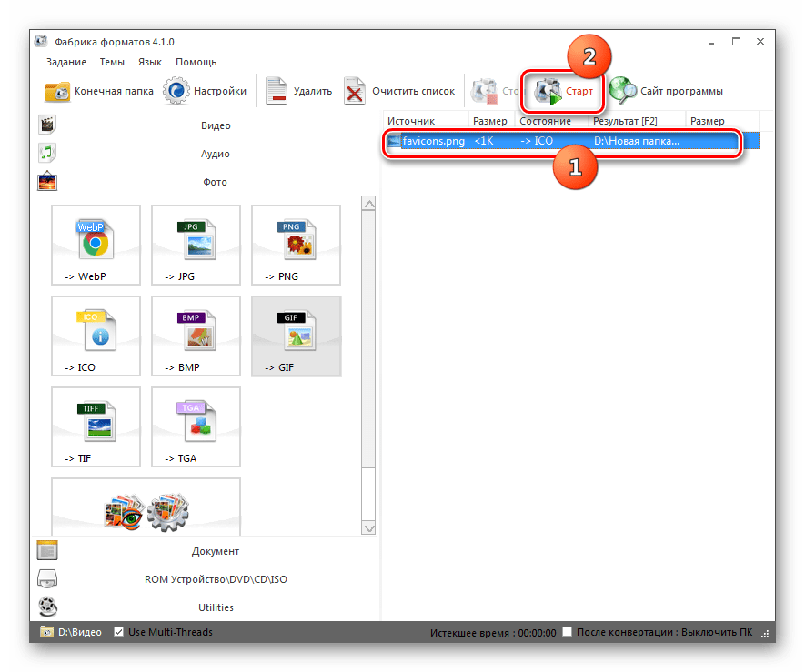Collapse the Фото category
The image size is (805, 672).
click(215, 182)
